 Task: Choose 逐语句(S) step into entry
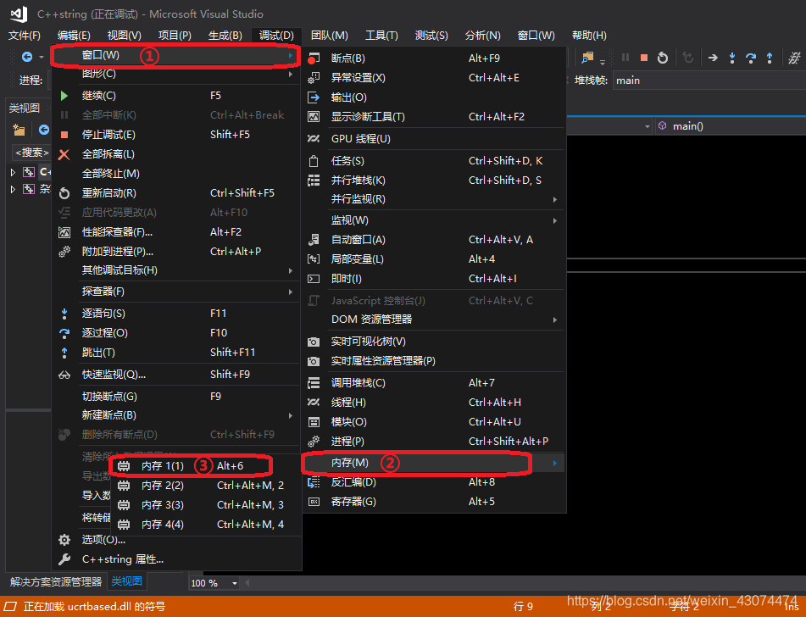(177, 314)
